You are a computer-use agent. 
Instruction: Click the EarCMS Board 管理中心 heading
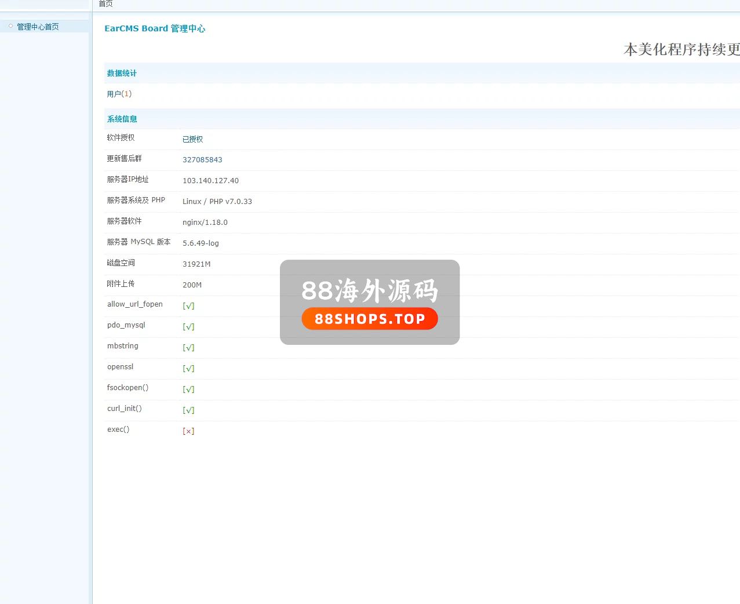click(155, 28)
